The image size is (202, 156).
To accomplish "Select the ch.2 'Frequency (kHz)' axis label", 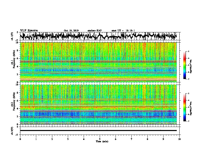I will [x=14, y=101].
